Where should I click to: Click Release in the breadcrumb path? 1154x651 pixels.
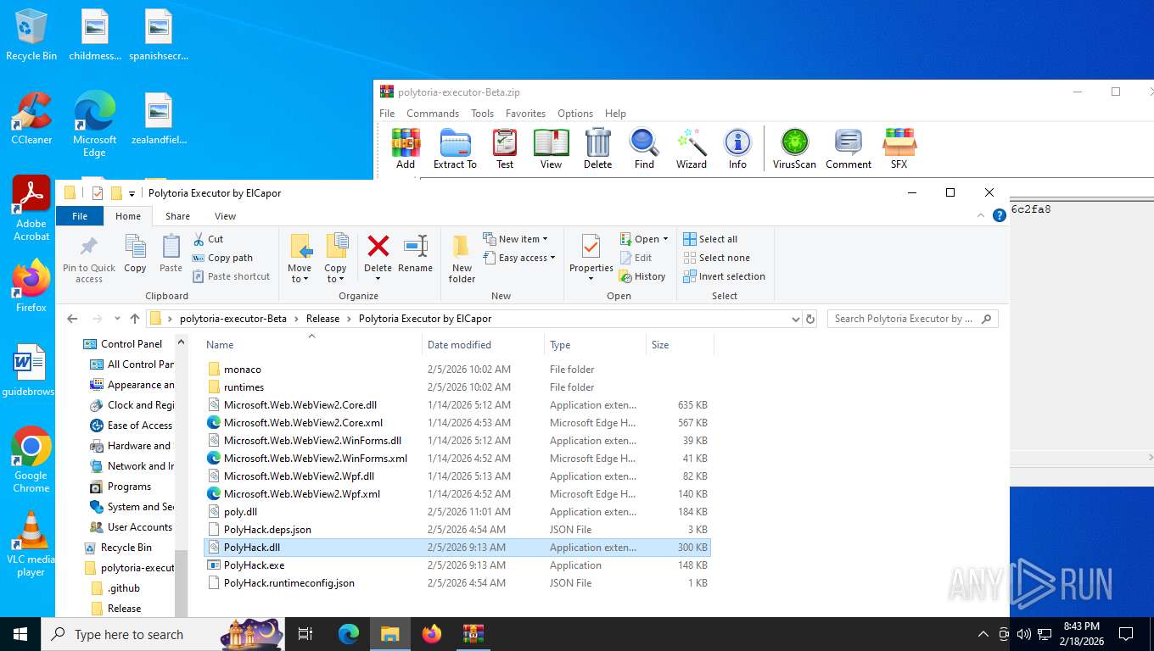[322, 319]
